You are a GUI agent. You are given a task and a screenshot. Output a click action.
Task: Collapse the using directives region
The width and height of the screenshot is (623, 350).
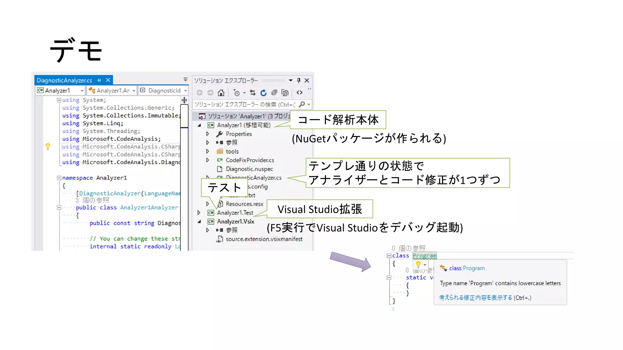[x=59, y=100]
